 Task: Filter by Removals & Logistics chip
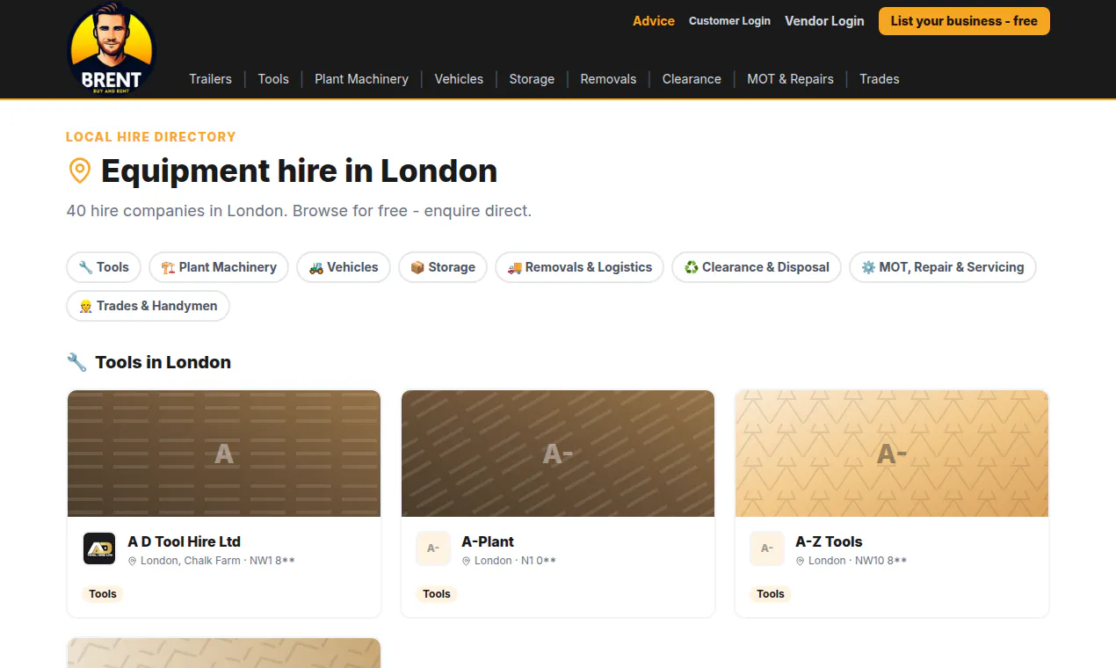[580, 267]
